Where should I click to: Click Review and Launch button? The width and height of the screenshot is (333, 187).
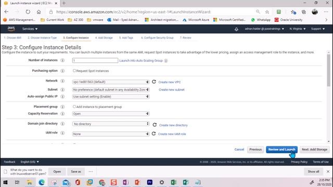[281, 150]
